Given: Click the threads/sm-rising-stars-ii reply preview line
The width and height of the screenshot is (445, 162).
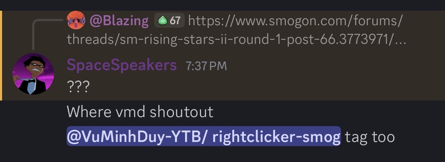Looking at the screenshot, I should click(x=236, y=39).
